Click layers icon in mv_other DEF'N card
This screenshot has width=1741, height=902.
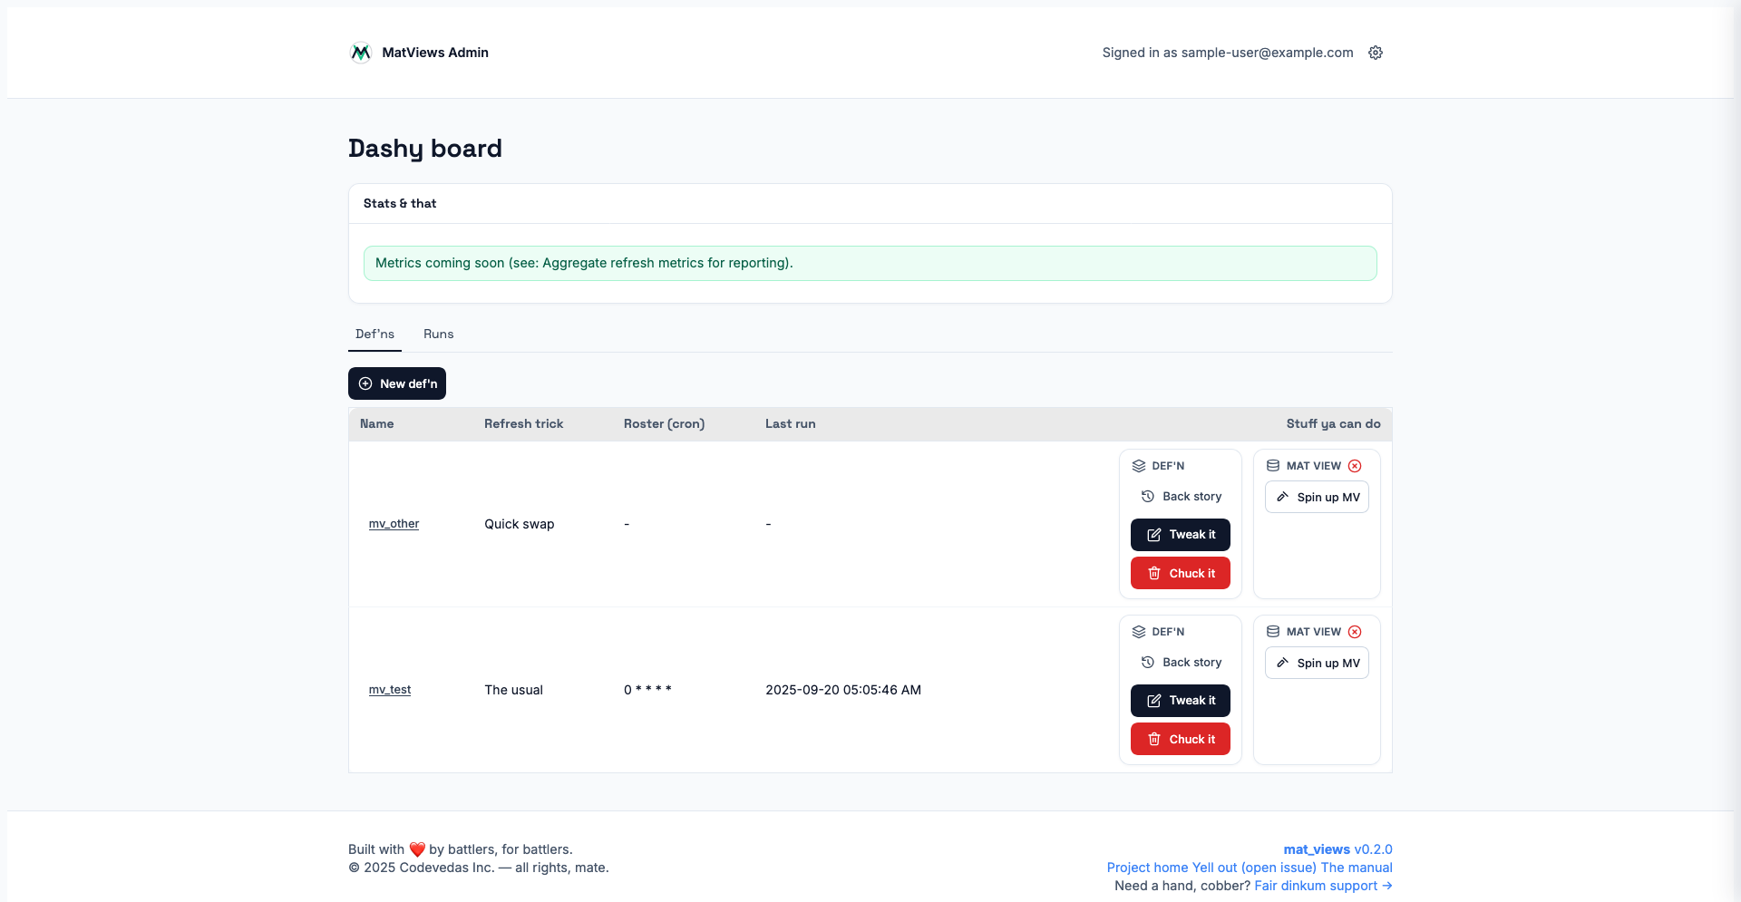pyautogui.click(x=1139, y=466)
